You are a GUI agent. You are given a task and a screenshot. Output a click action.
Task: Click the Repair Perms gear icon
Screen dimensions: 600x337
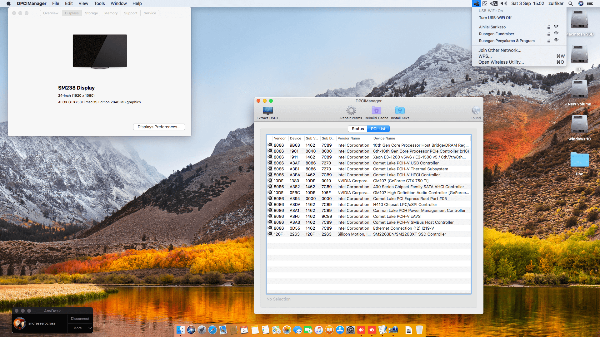click(x=351, y=110)
